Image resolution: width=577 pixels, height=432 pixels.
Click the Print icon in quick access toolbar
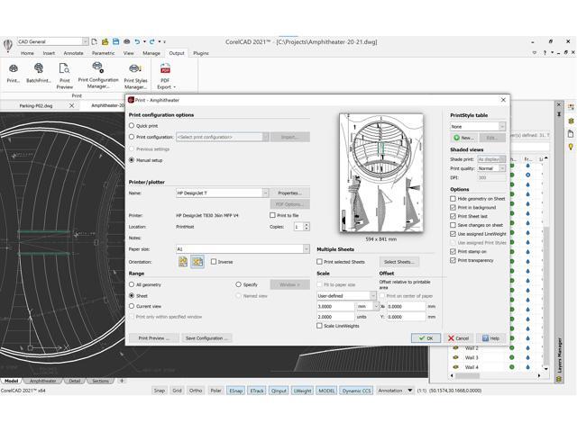[126, 41]
